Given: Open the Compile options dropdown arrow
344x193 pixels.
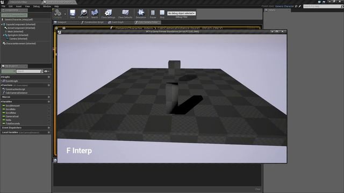Looking at the screenshot, I should [65, 14].
